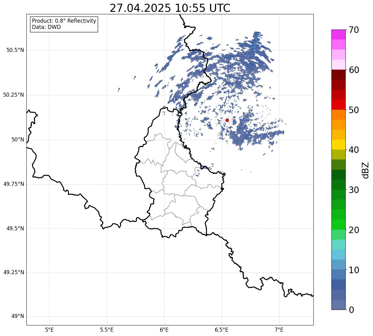The image size is (373, 336).
Task: Click the latitude label 49°N
Action: click(x=18, y=316)
